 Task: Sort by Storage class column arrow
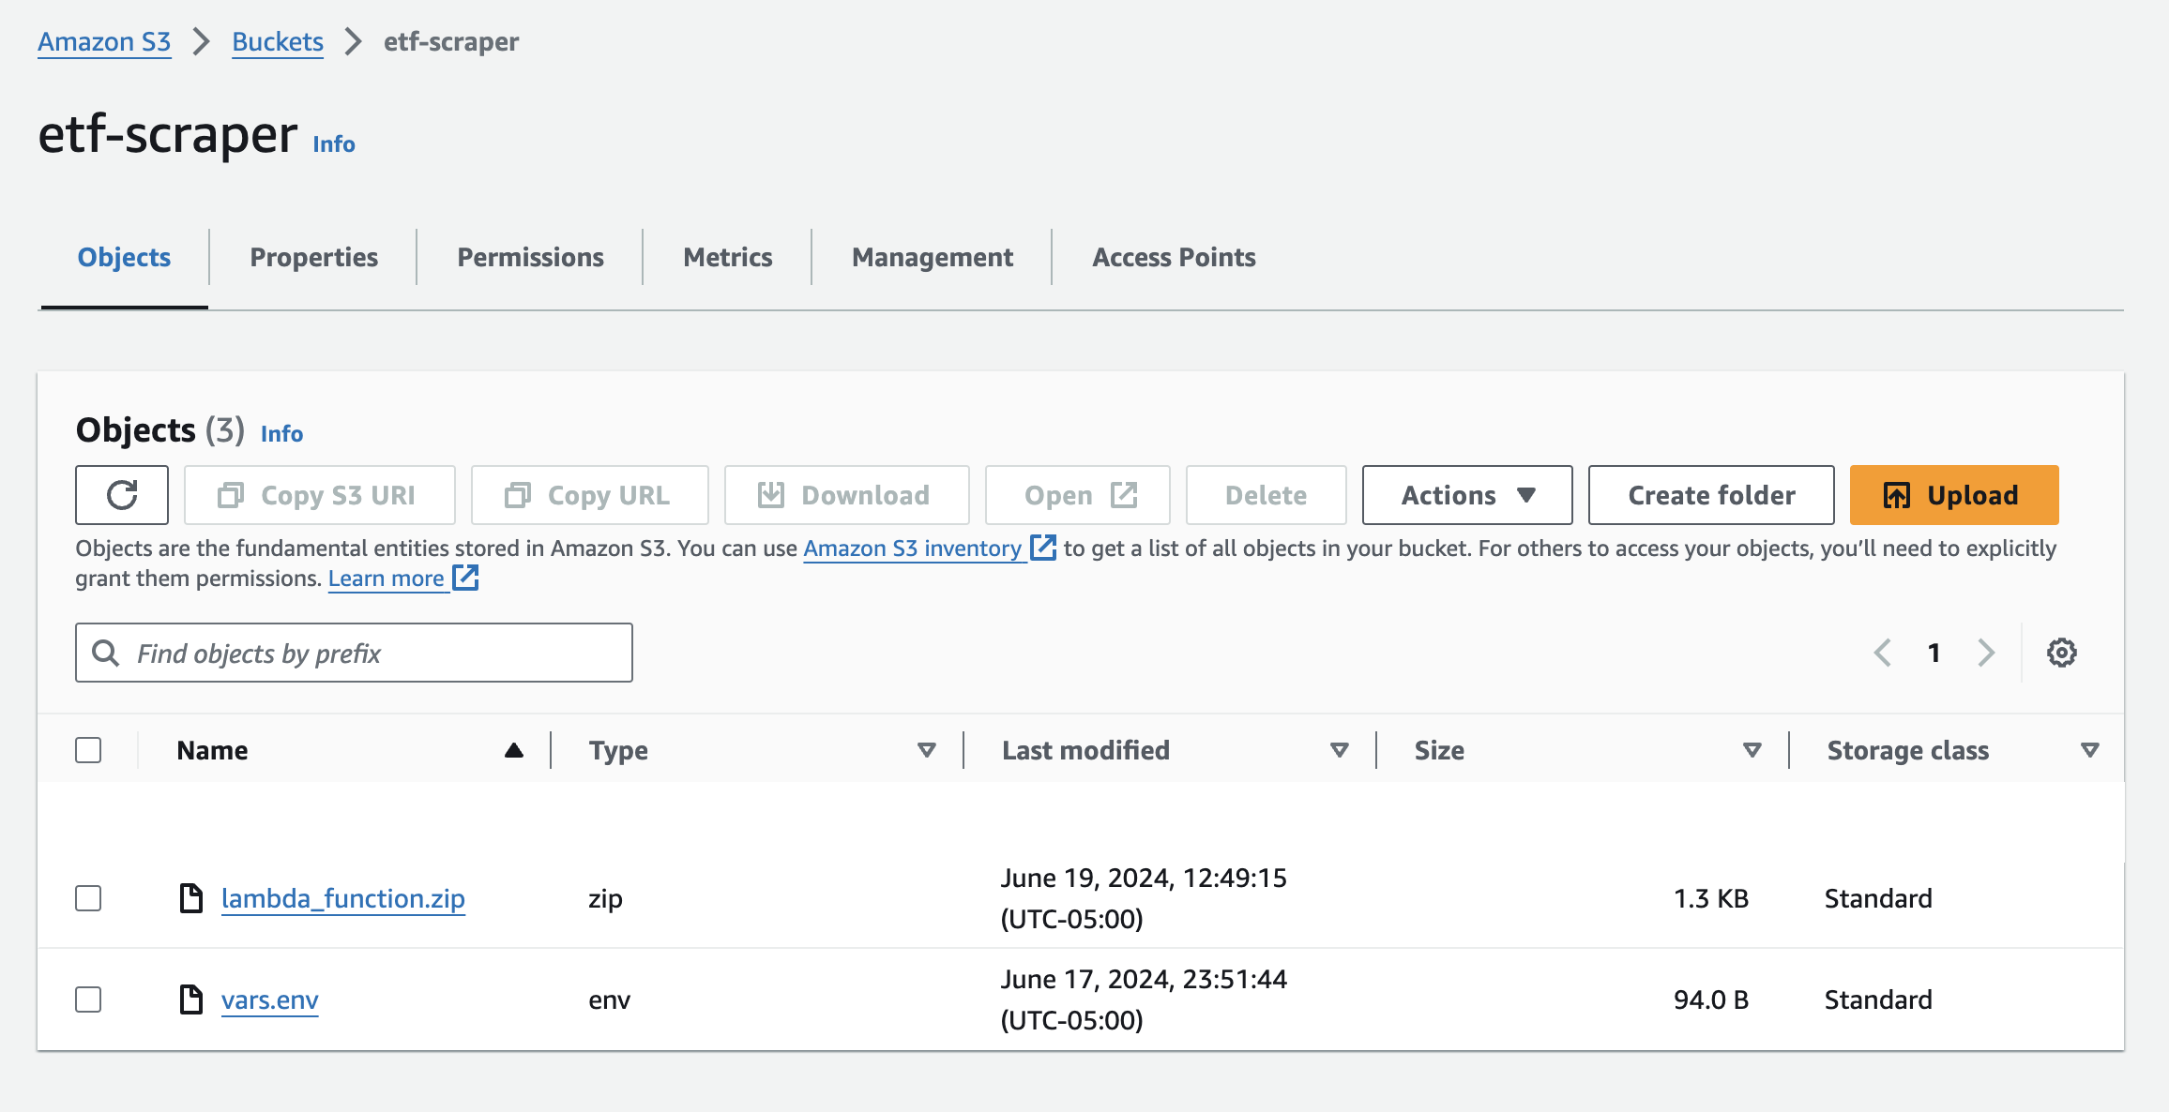[x=2089, y=750]
